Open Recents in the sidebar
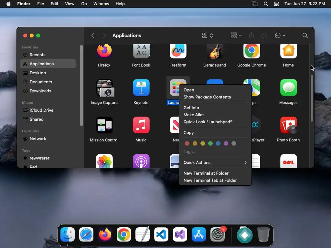The height and width of the screenshot is (248, 331). [x=48, y=55]
